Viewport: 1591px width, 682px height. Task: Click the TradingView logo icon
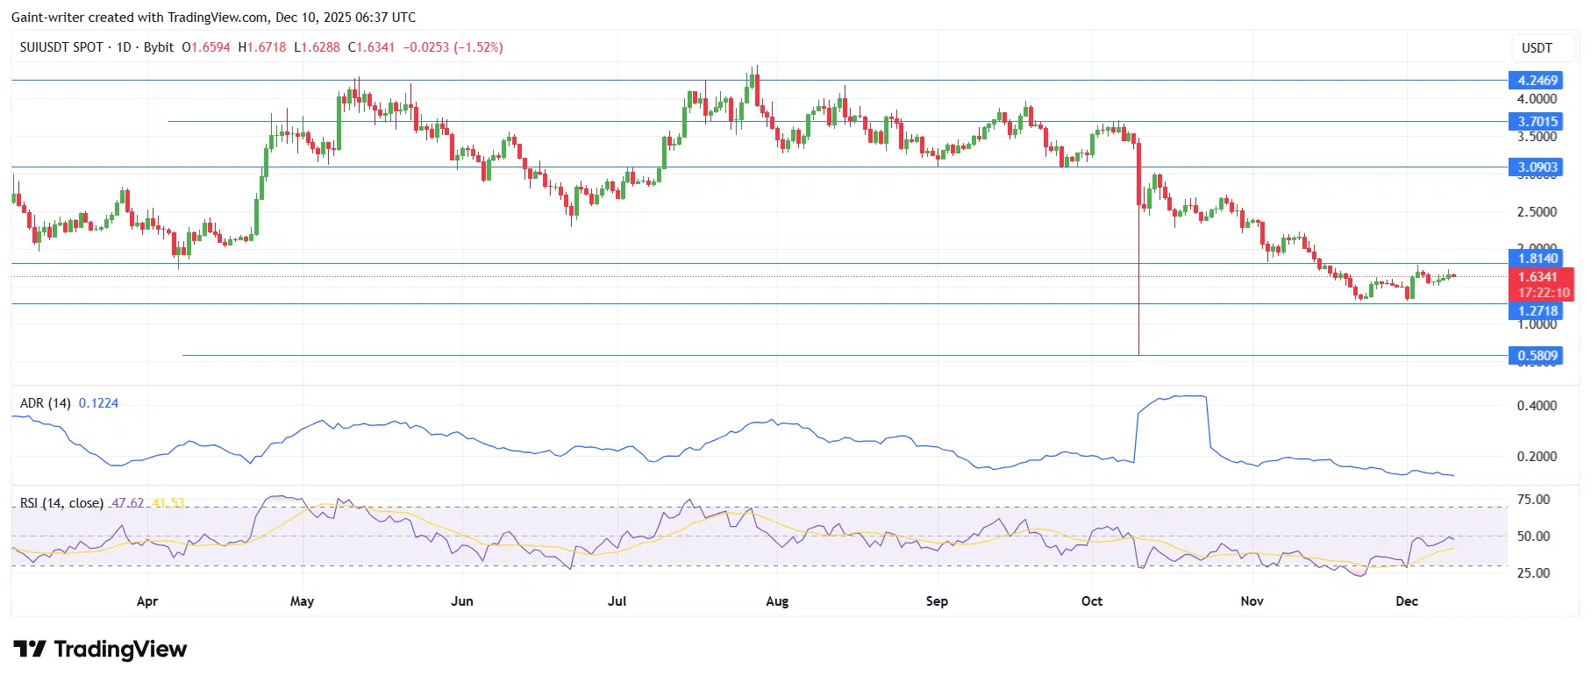[30, 650]
